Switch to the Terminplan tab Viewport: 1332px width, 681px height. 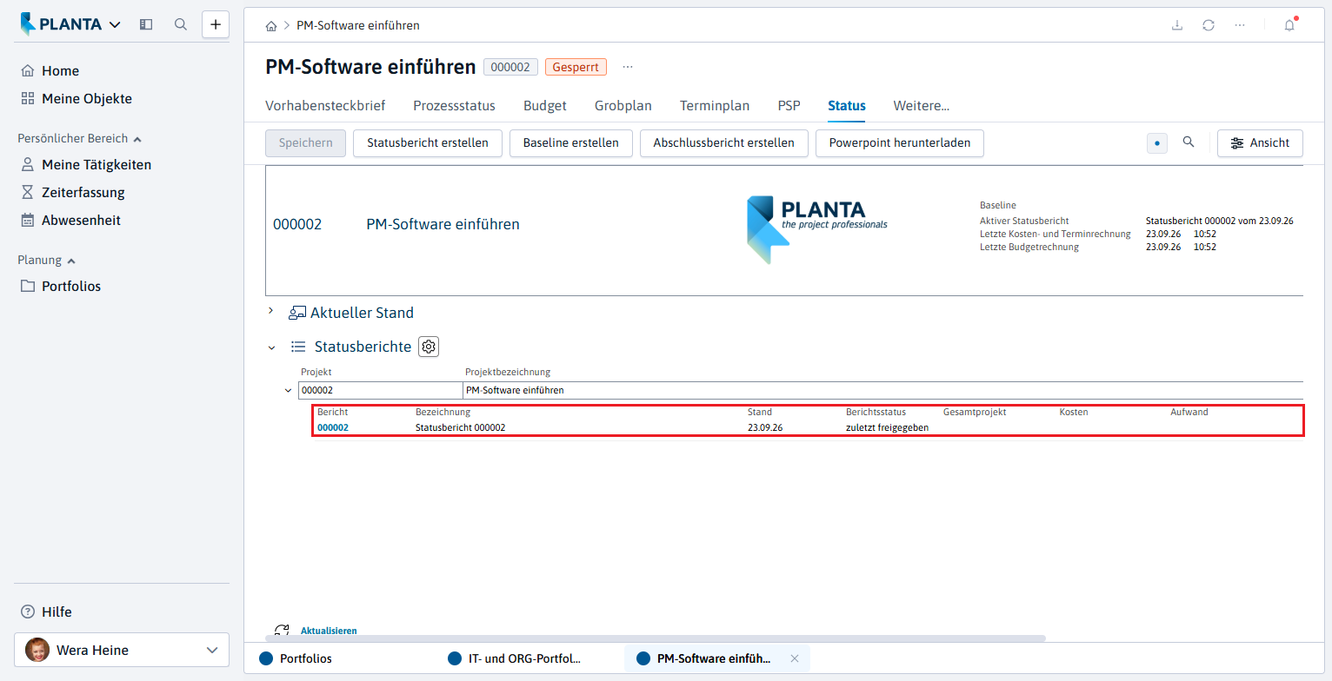(x=715, y=106)
